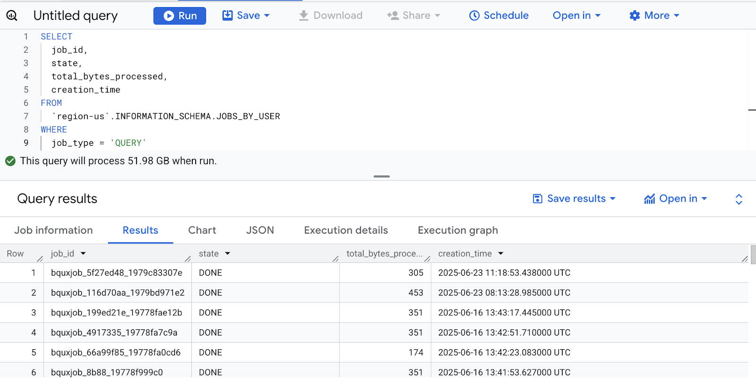Run the query
The image size is (756, 378).
180,16
